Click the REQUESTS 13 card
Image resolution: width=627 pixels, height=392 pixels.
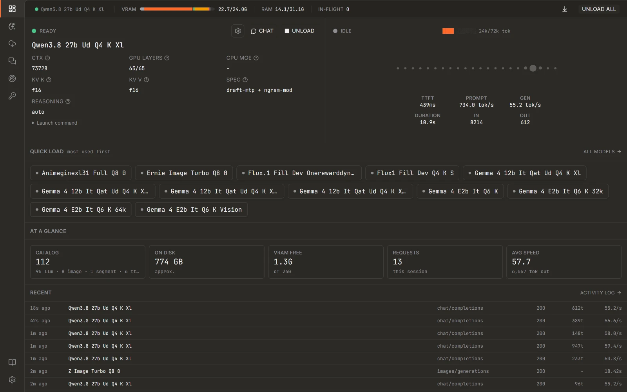(445, 262)
